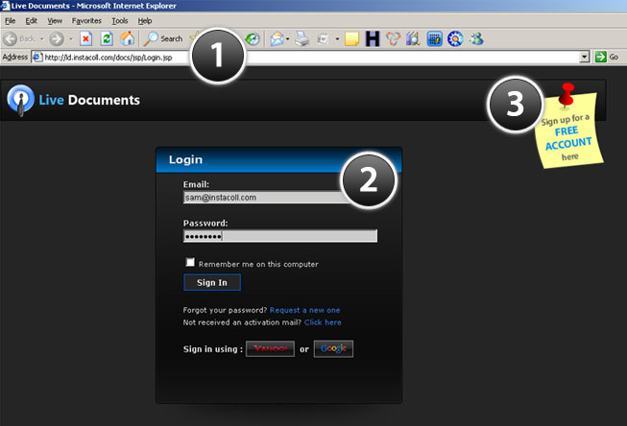
Task: Print the page with printer icon
Action: pyautogui.click(x=301, y=38)
